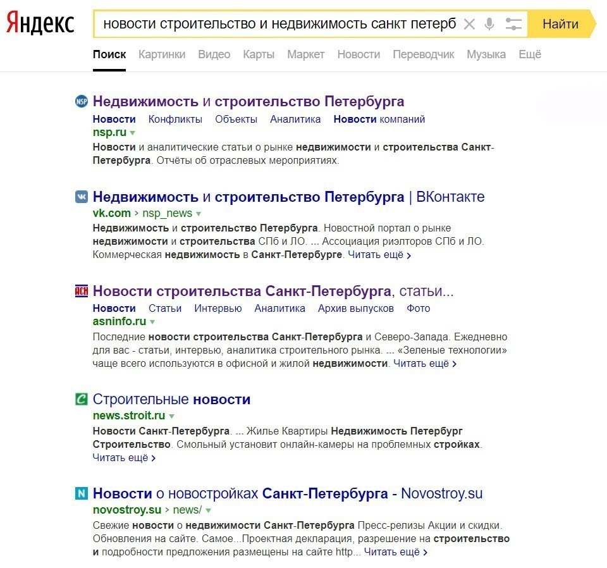Switch to the Новости tab
Image resolution: width=607 pixels, height=568 pixels.
coord(359,54)
